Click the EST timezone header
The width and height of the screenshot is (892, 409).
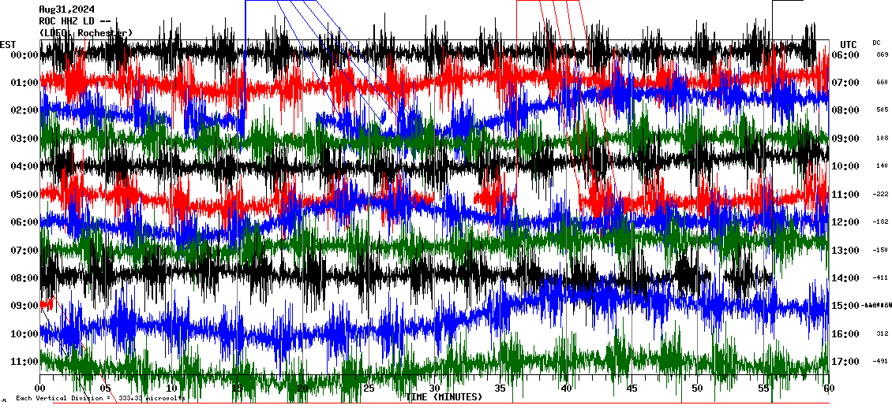tap(8, 43)
